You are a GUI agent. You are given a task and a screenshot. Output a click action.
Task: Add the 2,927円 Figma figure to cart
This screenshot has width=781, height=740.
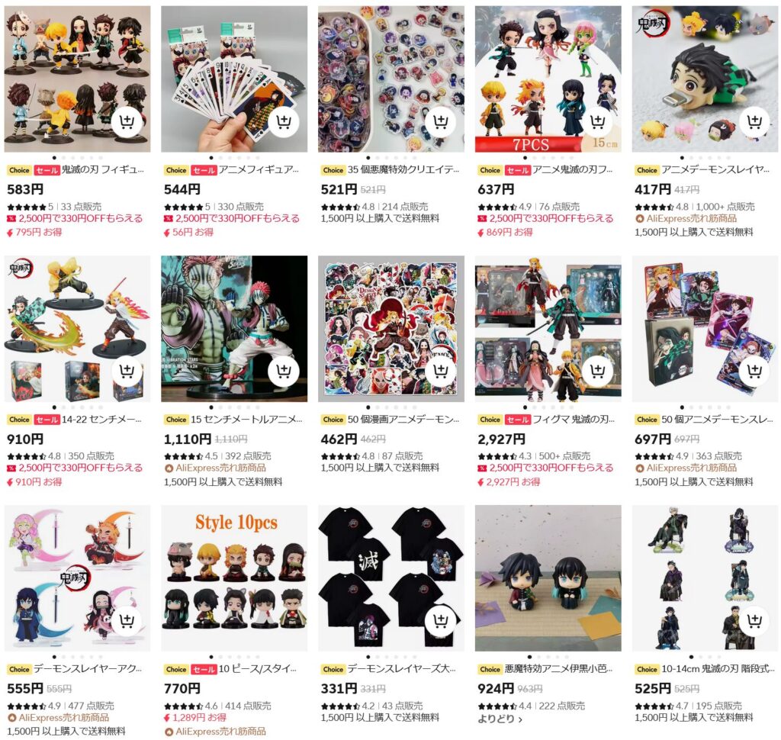[x=598, y=372]
